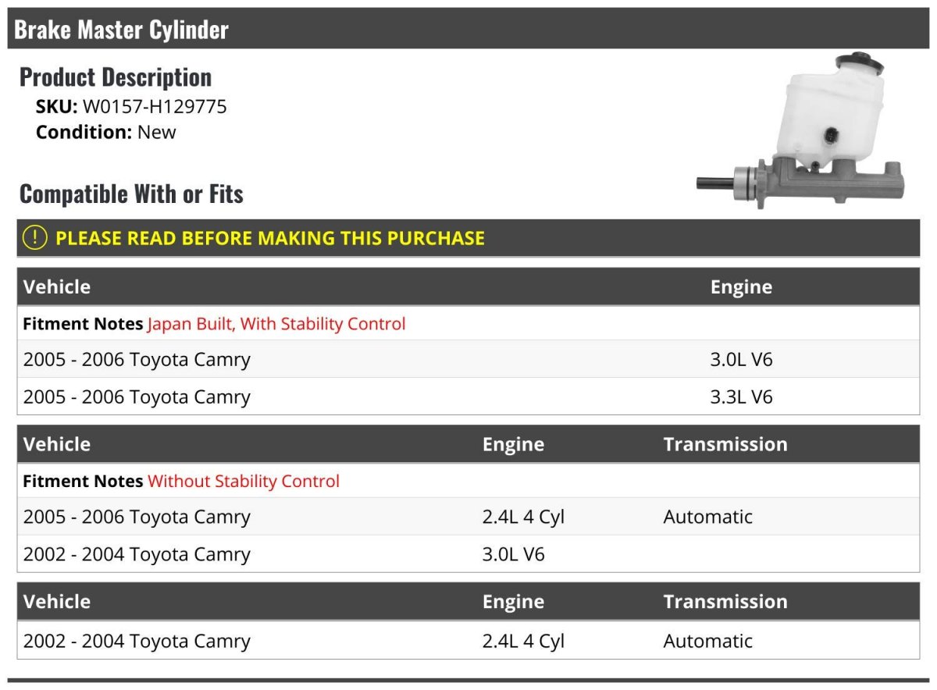Select the 2002 - 2004 Camry 3.0L V6 row

pyautogui.click(x=468, y=554)
